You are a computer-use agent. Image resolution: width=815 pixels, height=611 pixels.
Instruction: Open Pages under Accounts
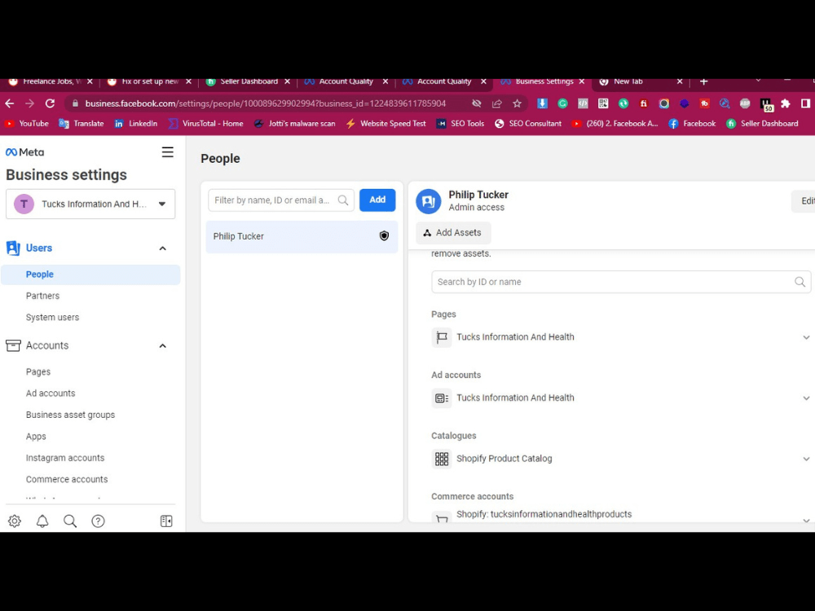[38, 371]
